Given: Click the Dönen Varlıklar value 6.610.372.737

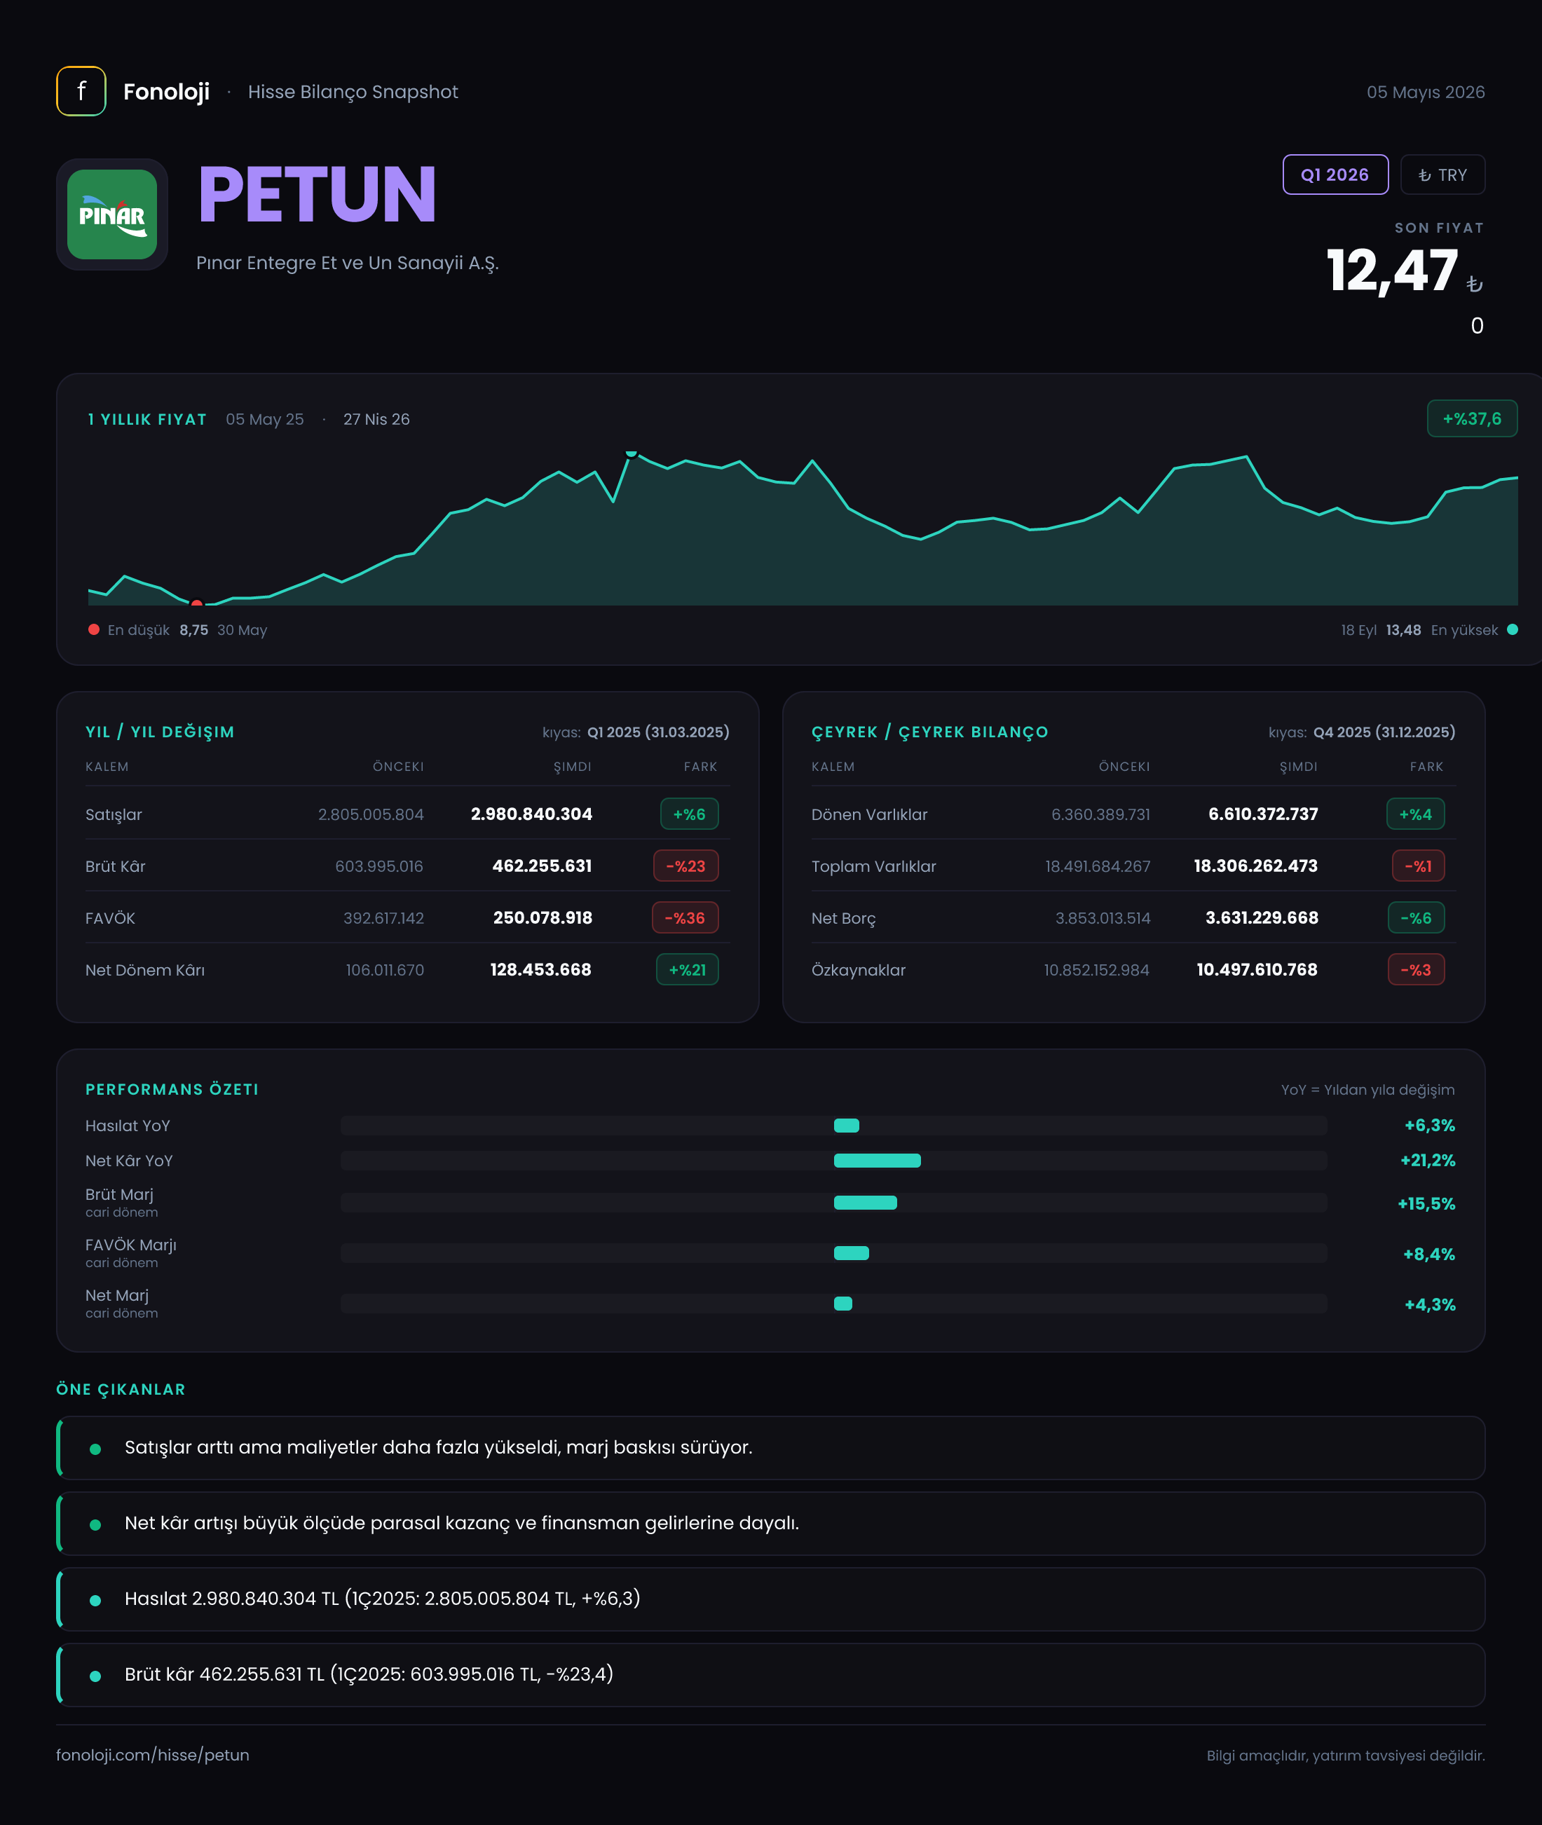Looking at the screenshot, I should click(1263, 814).
